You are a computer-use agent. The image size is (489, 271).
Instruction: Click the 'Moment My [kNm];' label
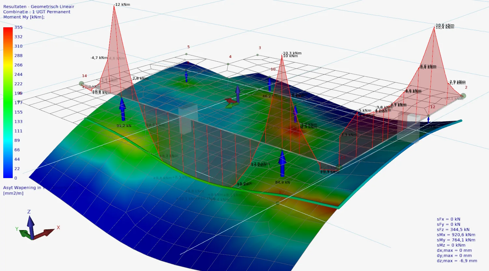[24, 17]
